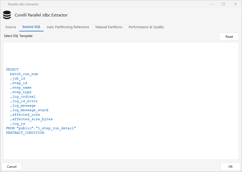The width and height of the screenshot is (242, 172).
Task: Place cursor on ,job_id line
Action: click(x=18, y=78)
